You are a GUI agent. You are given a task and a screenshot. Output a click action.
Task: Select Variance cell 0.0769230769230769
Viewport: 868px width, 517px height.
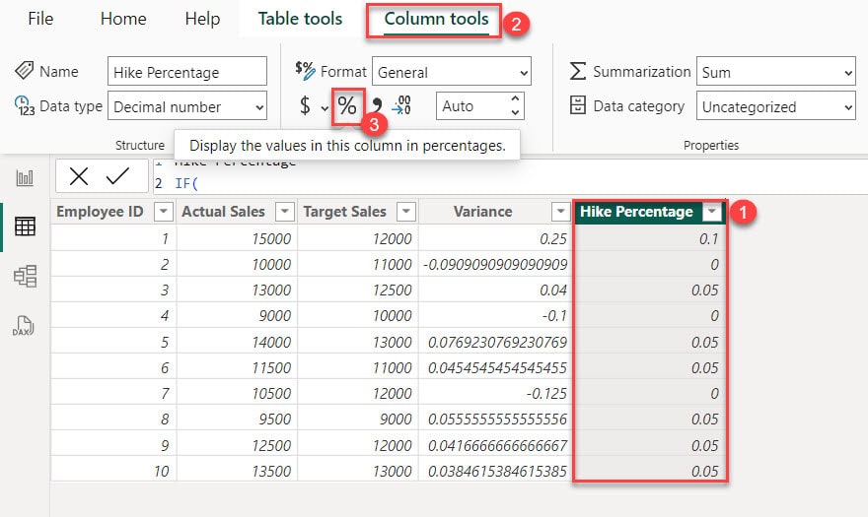tap(496, 342)
